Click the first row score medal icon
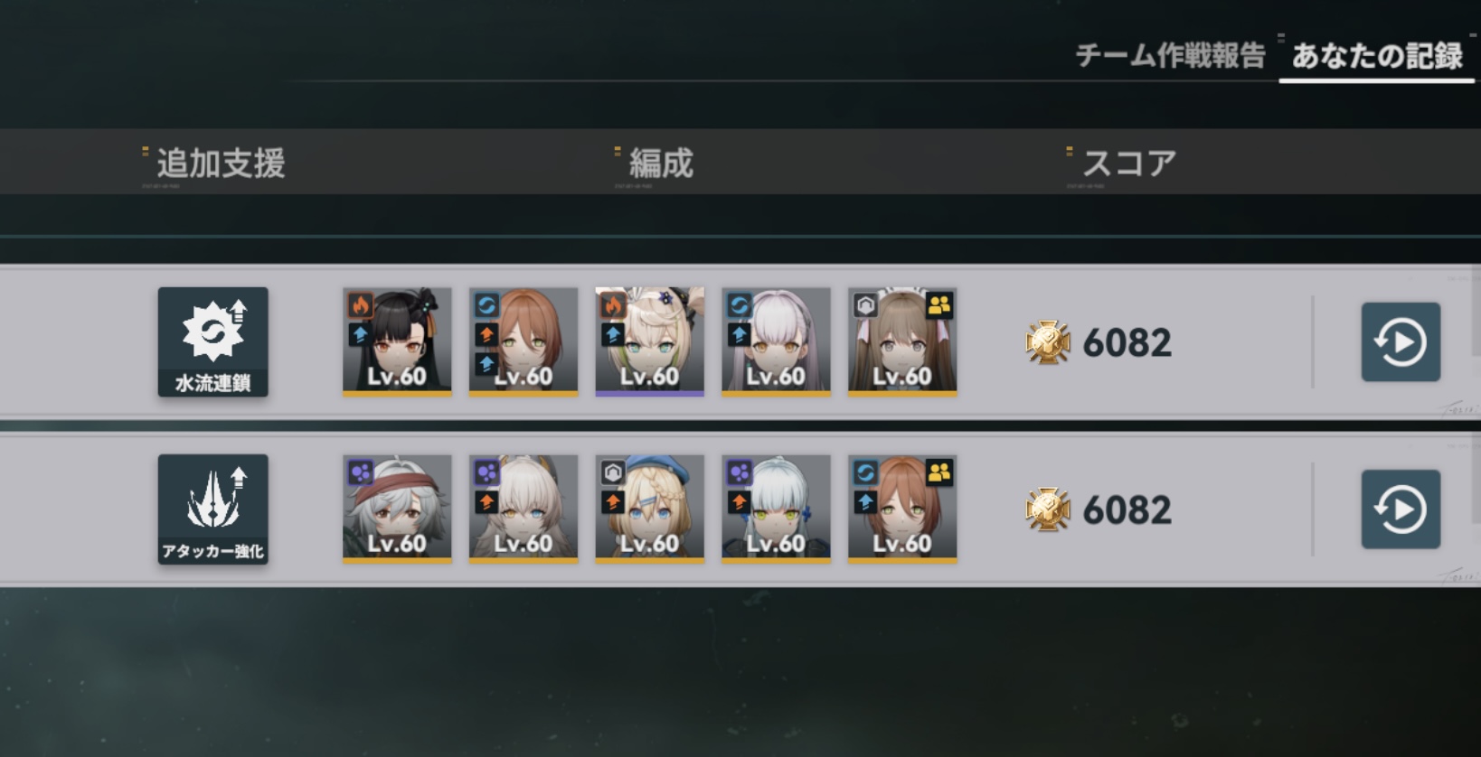 pos(1048,342)
